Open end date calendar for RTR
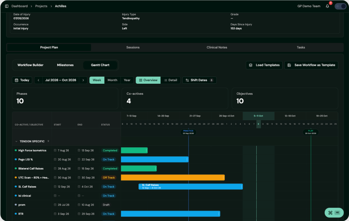This screenshot has width=349, height=221. pos(79,214)
